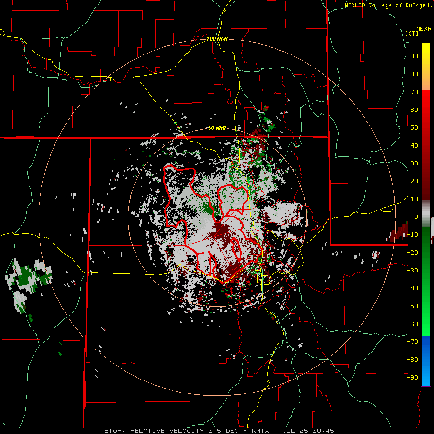Click the -80 value on velocity scale
Screen dimensions: 434x434
(x=412, y=360)
